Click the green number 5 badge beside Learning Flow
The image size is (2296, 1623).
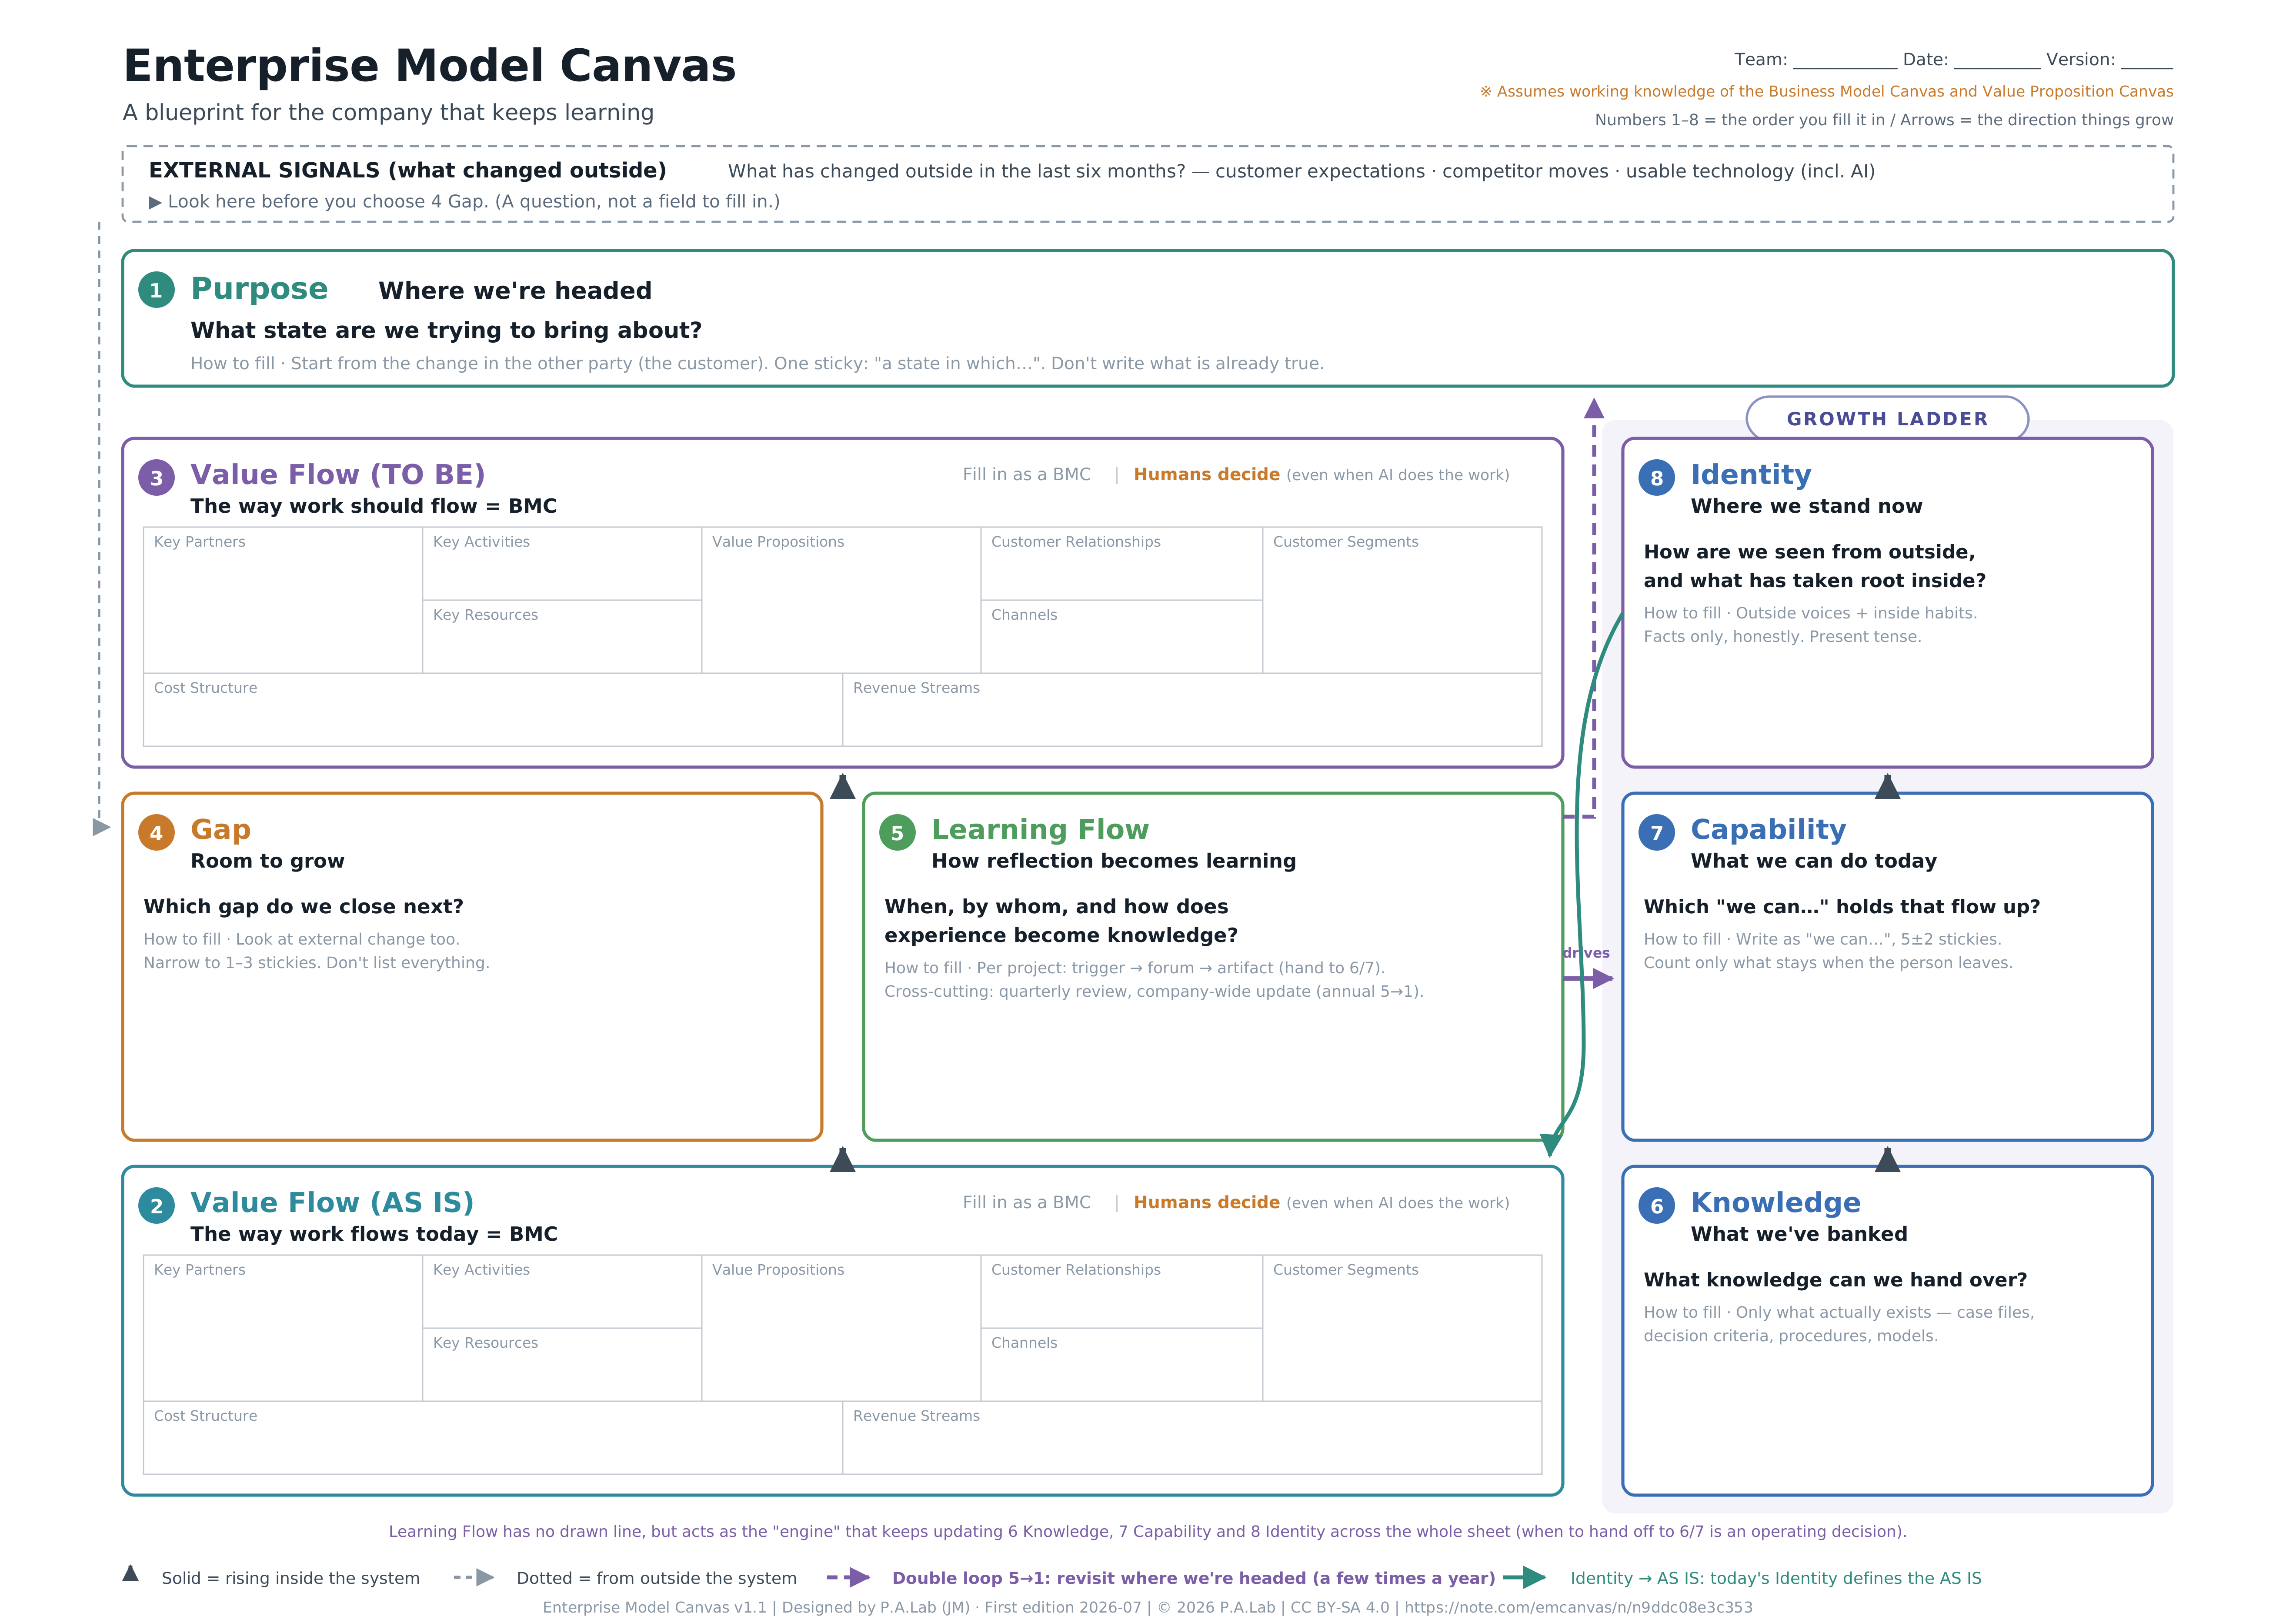[x=897, y=833]
